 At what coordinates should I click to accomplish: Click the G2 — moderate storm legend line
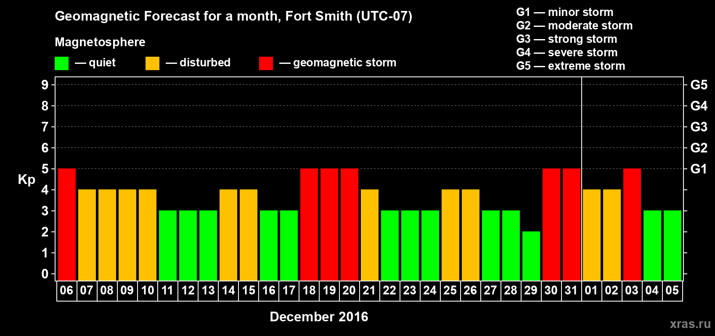(x=574, y=26)
